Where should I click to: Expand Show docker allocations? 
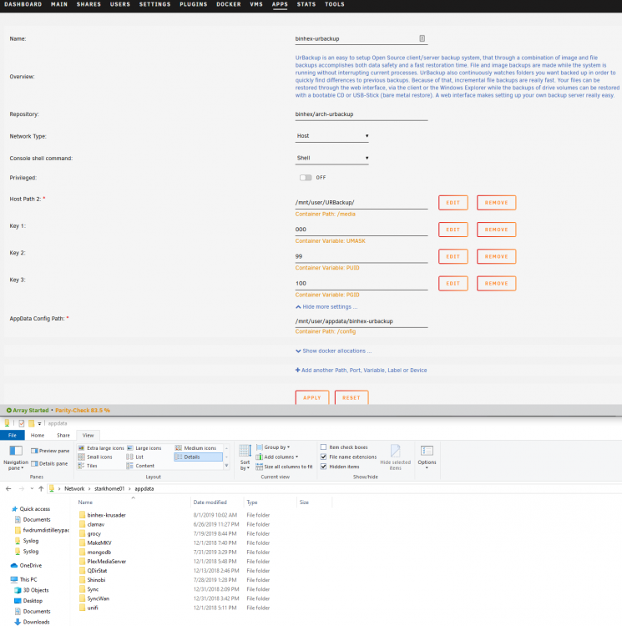[x=333, y=351]
